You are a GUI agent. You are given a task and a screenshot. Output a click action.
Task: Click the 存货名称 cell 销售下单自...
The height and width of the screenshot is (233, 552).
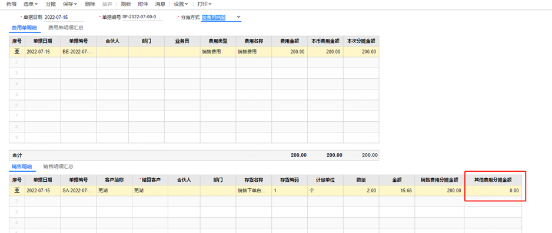tap(254, 191)
